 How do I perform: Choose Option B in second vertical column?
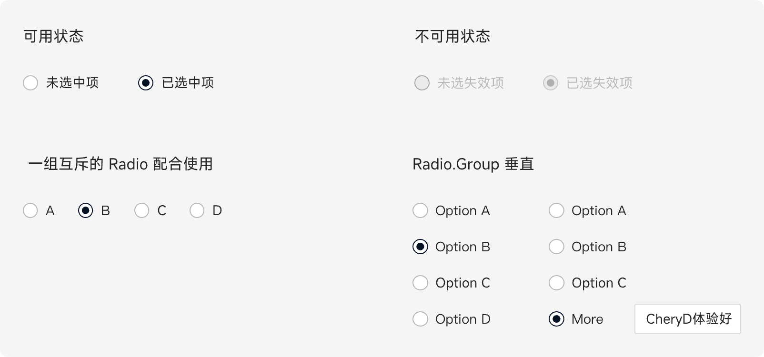[x=556, y=247]
